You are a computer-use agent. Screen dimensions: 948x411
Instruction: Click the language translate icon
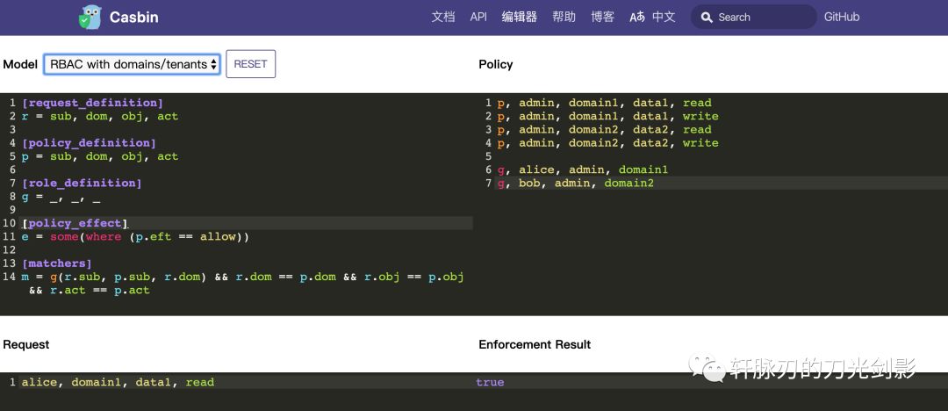(637, 17)
